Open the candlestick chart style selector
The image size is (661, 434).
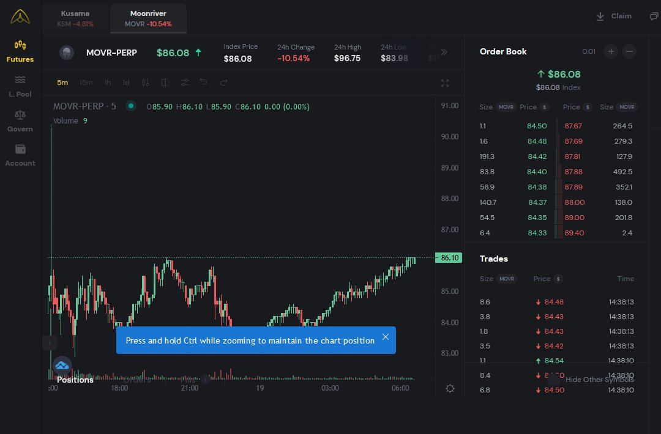tap(146, 83)
